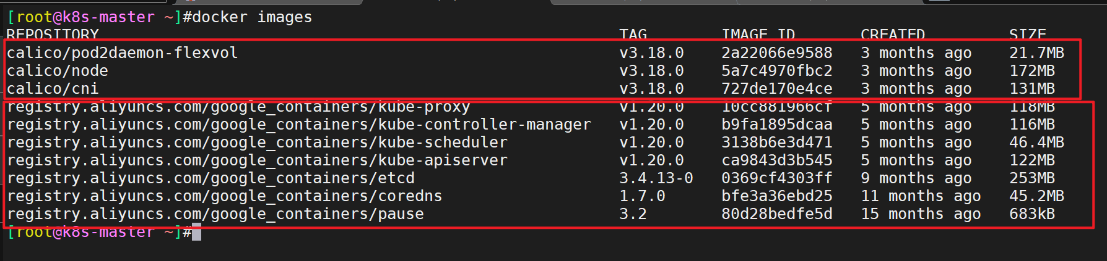Click the kube-controller-manager repository line
This screenshot has width=1107, height=261.
tap(299, 125)
